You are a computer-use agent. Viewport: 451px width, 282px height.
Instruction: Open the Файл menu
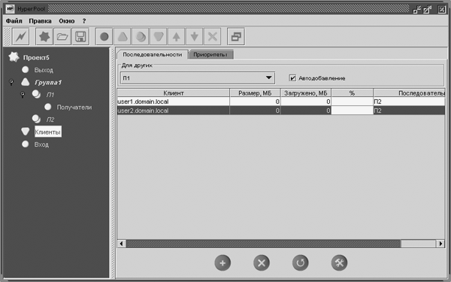tap(14, 21)
